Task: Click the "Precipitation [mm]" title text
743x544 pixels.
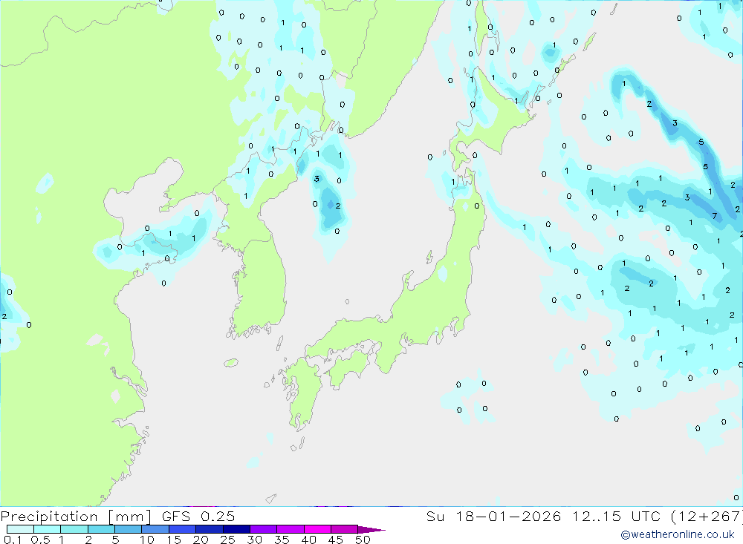Action: [77, 517]
